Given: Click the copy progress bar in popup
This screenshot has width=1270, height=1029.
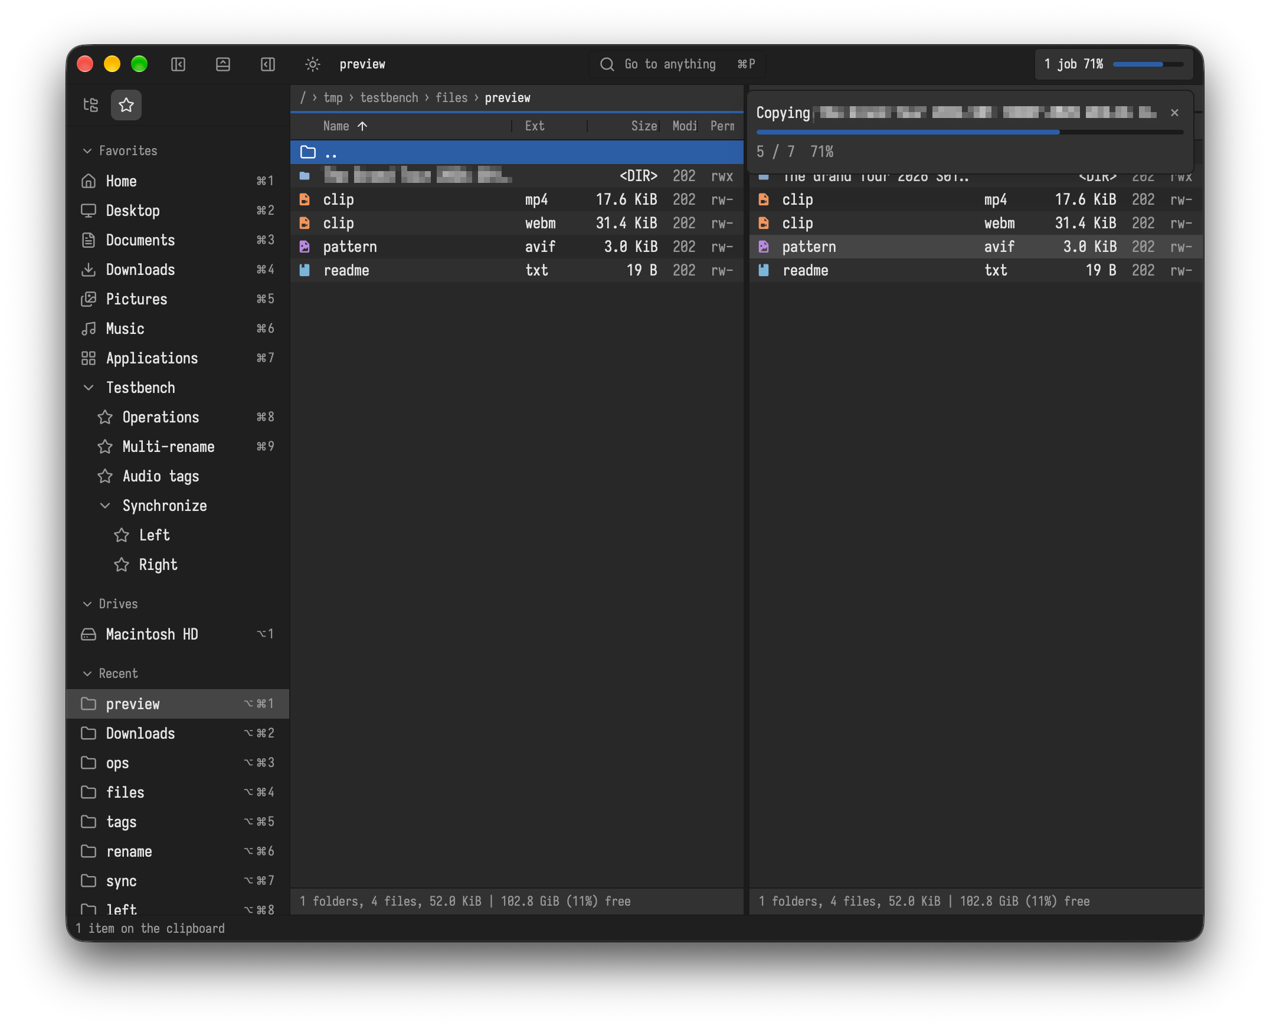Looking at the screenshot, I should pos(970,132).
